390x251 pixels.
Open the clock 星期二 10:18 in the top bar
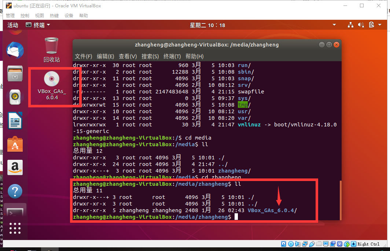(207, 25)
